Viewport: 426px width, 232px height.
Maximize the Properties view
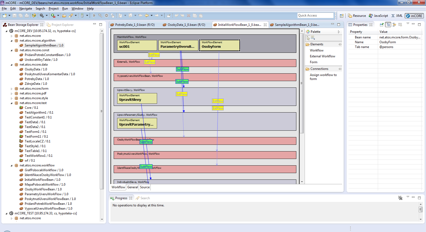click(x=419, y=24)
